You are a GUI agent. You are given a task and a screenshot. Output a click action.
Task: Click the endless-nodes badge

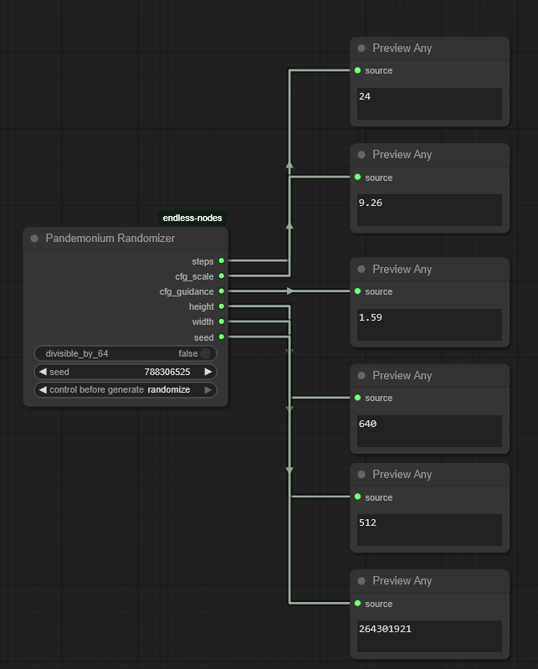pyautogui.click(x=192, y=218)
